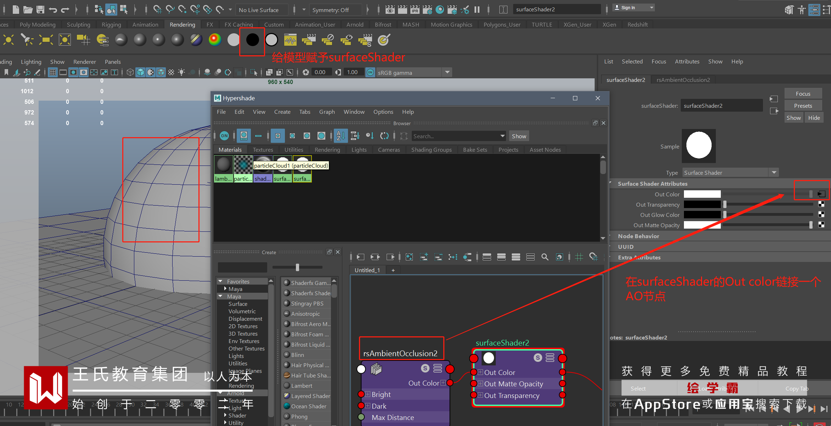Click the black surface shader shelf icon
The image size is (831, 426).
pos(252,40)
